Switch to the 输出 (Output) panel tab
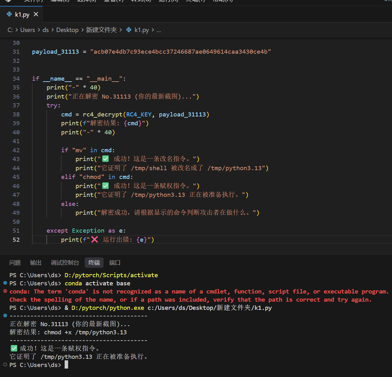This screenshot has width=392, height=377. [x=36, y=262]
